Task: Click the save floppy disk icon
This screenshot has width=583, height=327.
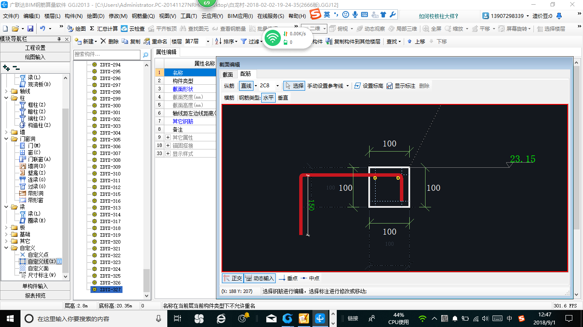Action: (30, 29)
